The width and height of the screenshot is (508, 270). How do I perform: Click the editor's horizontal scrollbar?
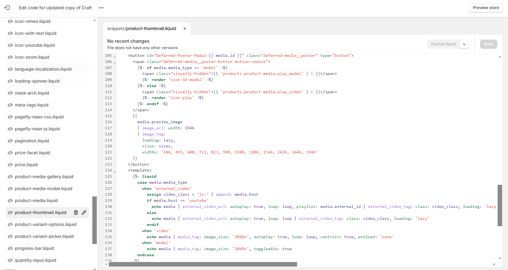pos(203,264)
